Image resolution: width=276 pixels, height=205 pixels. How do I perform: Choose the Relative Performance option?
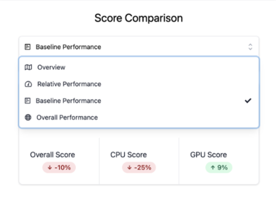click(139, 84)
